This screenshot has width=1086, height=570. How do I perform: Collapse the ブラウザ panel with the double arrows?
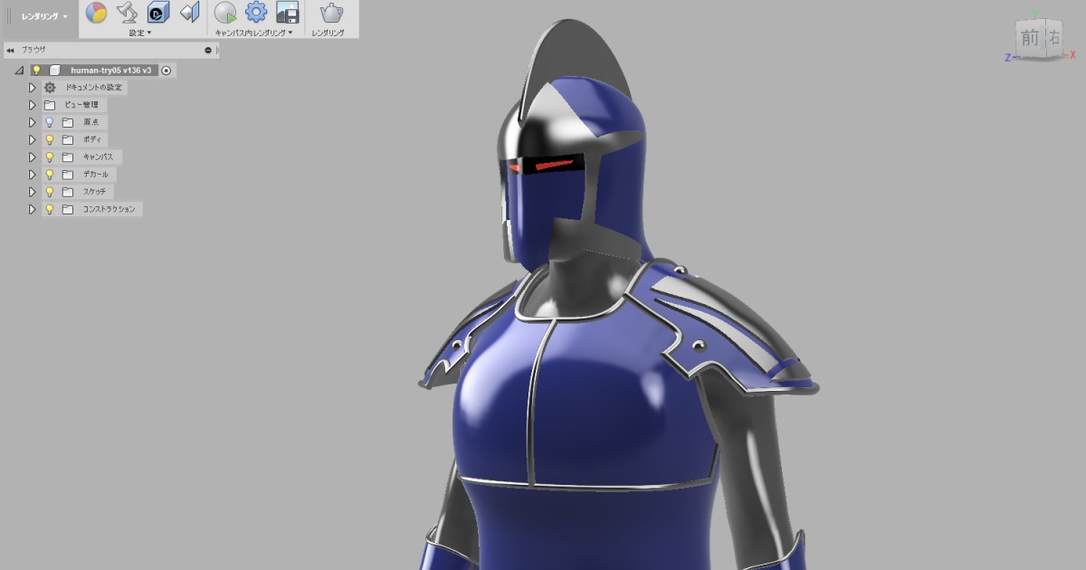point(11,50)
